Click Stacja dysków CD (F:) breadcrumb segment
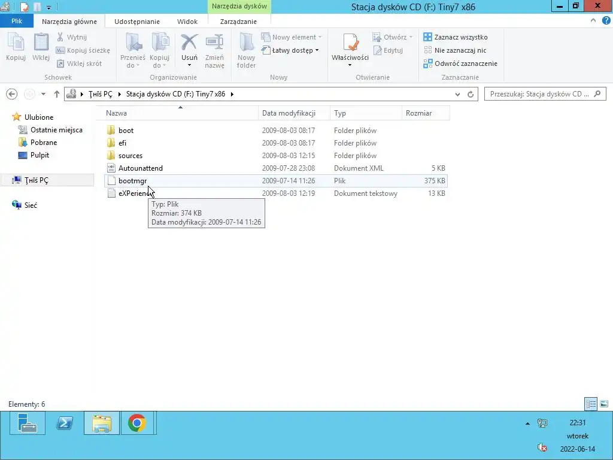 (175, 94)
